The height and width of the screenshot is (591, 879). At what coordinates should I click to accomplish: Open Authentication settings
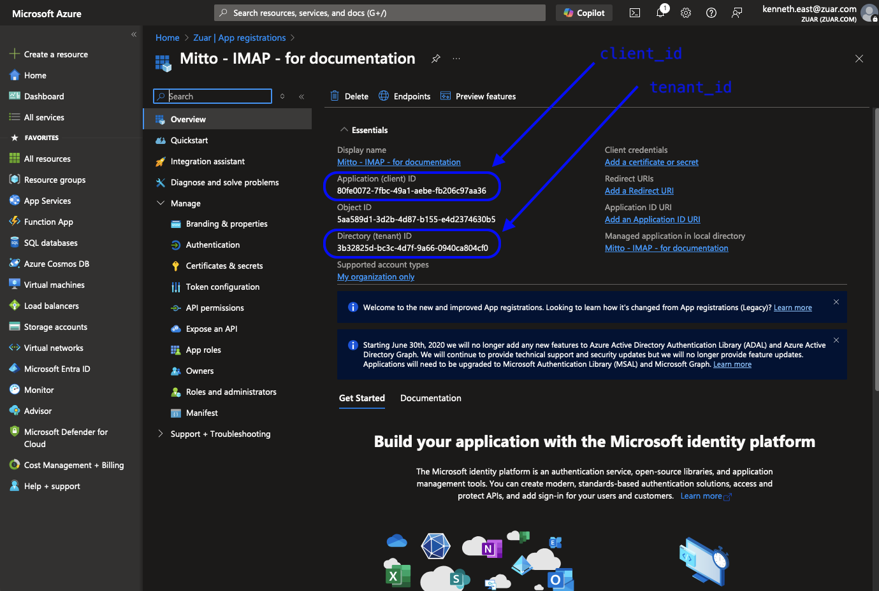pyautogui.click(x=212, y=245)
